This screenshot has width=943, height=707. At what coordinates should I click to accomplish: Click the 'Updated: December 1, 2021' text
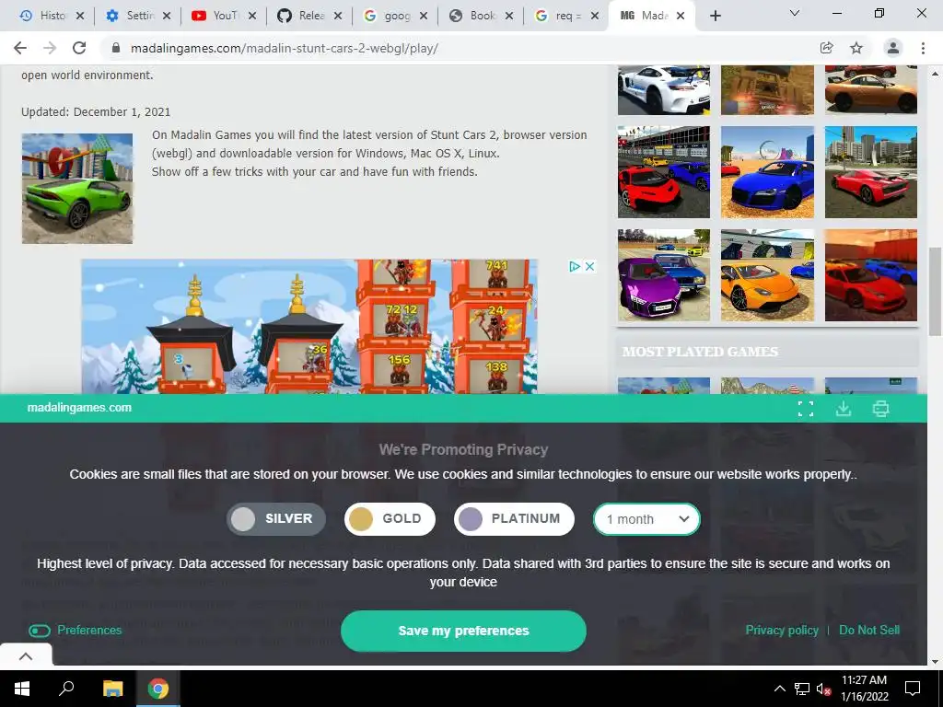point(96,111)
